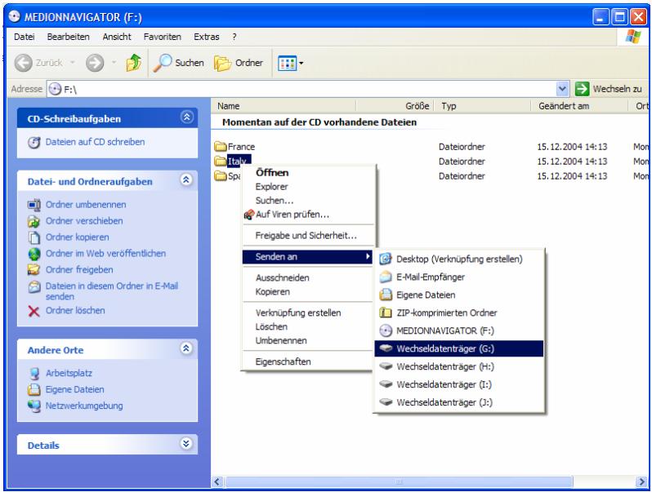The width and height of the screenshot is (652, 492).
Task: Open the Senden an submenu
Action: [x=308, y=257]
